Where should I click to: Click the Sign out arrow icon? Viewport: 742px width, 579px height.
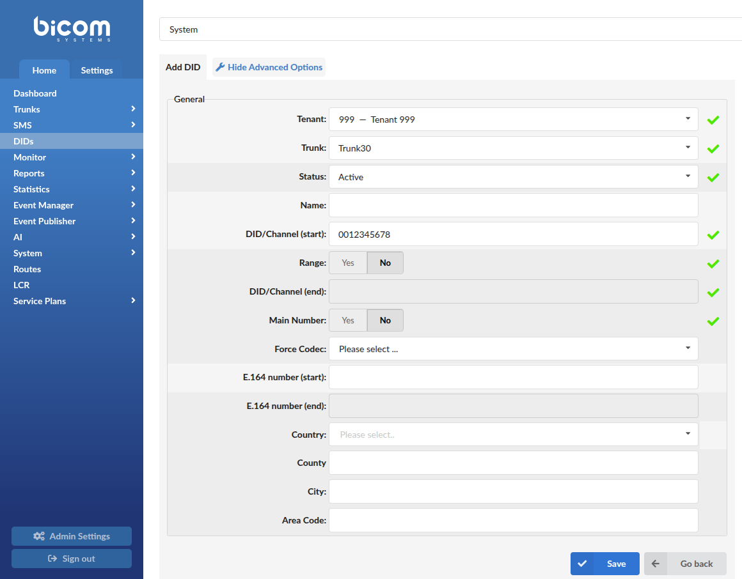(52, 559)
